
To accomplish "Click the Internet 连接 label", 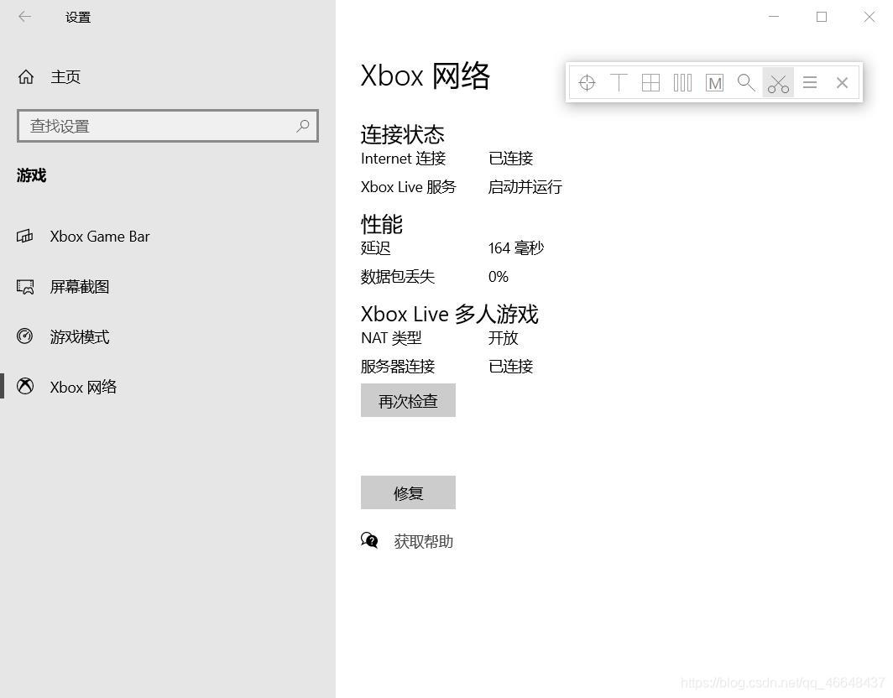I will pos(403,159).
